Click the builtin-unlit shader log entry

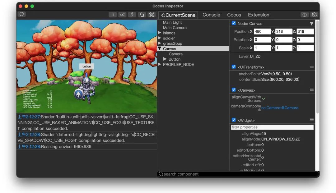tap(87, 122)
